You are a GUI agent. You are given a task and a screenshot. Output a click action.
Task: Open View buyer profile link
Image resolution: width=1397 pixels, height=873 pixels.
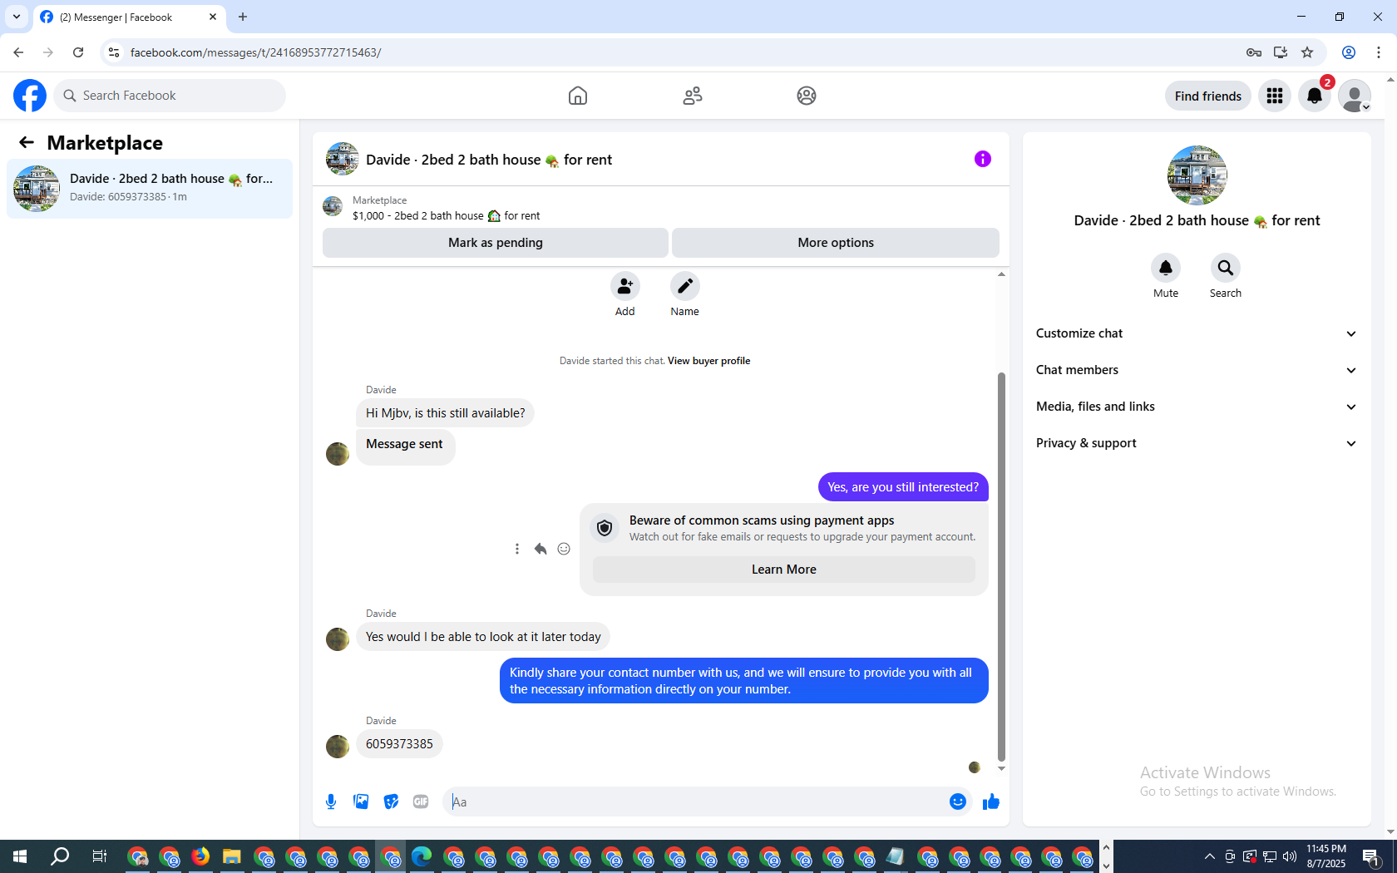(x=708, y=361)
